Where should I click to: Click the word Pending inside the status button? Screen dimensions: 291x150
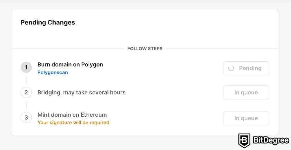tap(250, 68)
